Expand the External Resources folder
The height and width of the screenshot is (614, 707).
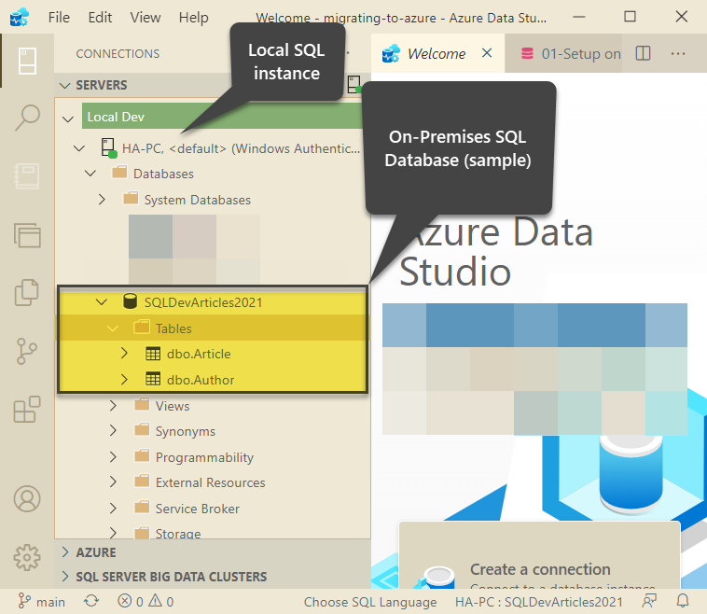click(113, 482)
